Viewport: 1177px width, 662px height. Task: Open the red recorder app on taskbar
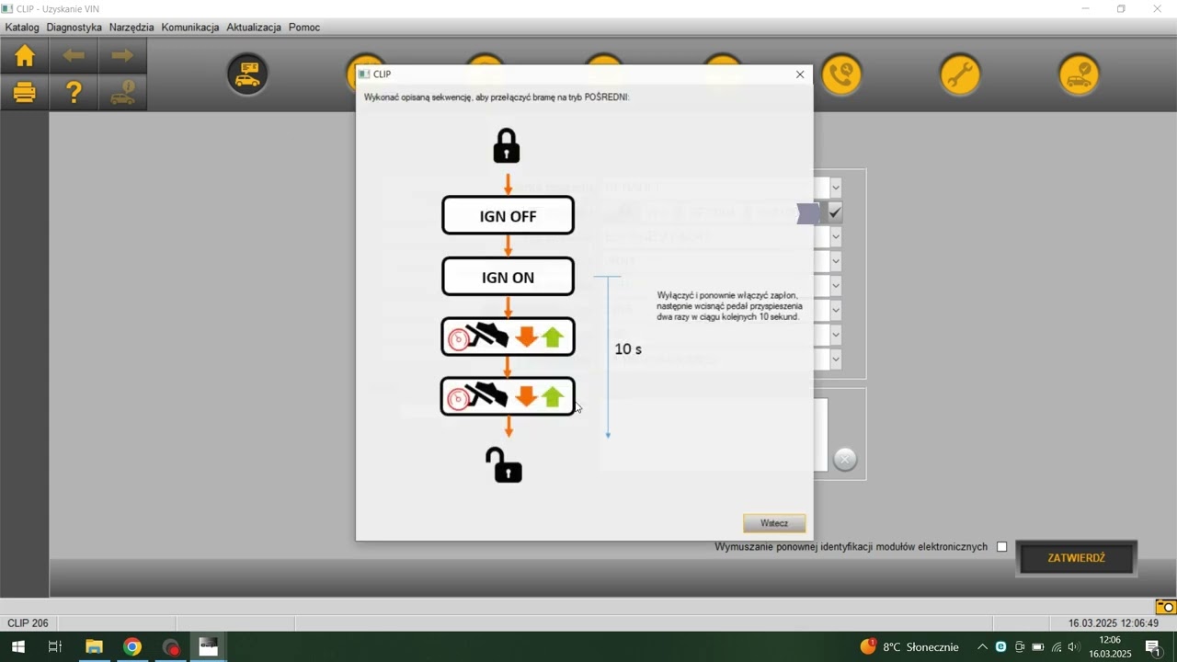(171, 647)
